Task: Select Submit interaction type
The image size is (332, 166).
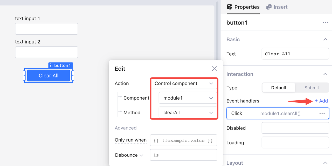Action: (312, 88)
